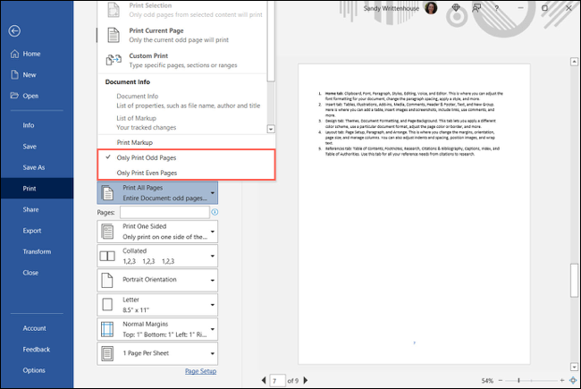The width and height of the screenshot is (581, 389).
Task: Click the zoom to page icon
Action: (573, 380)
